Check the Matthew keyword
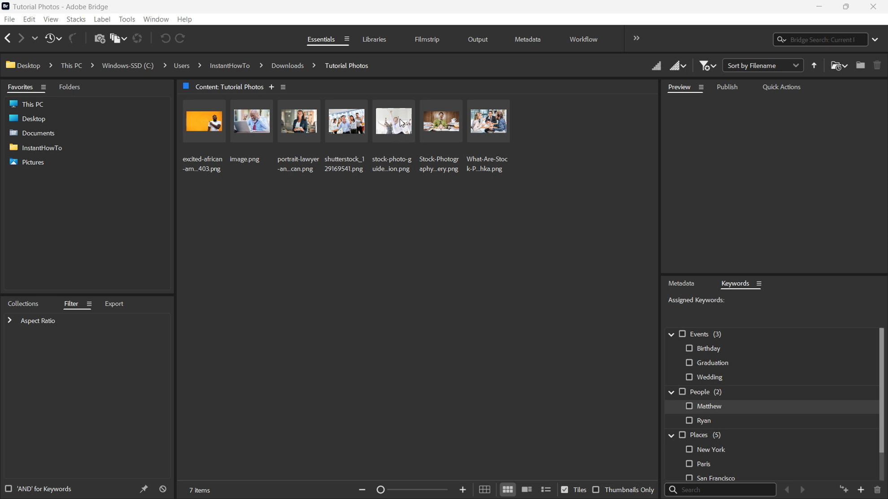Screen dimensions: 888x499 click(689, 406)
